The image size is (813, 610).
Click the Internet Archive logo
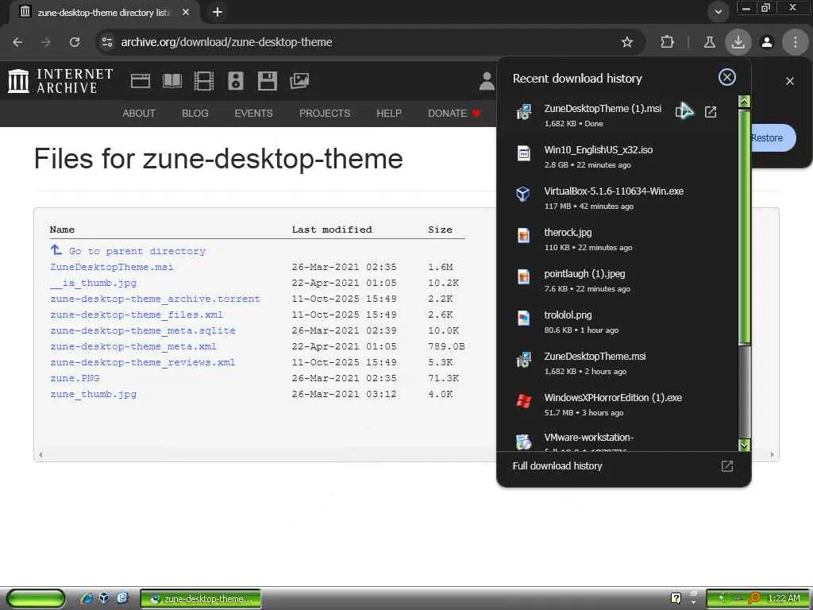pyautogui.click(x=60, y=82)
